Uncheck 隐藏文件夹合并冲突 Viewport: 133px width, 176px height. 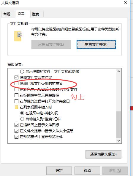(x=16, y=77)
